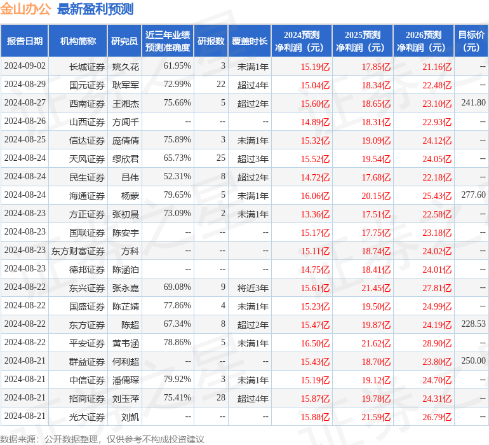Click 2026 forecast 22.18亿
489x445 pixels.
[x=437, y=177]
